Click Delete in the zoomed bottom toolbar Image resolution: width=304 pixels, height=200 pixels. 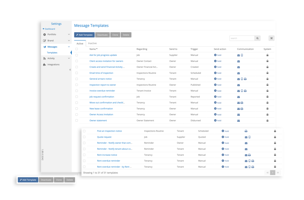click(x=70, y=180)
